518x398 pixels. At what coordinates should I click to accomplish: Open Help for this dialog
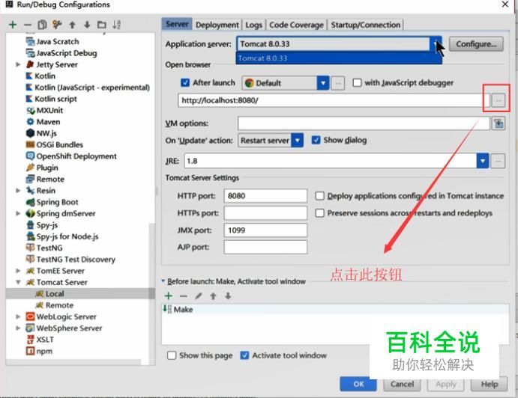[490, 384]
